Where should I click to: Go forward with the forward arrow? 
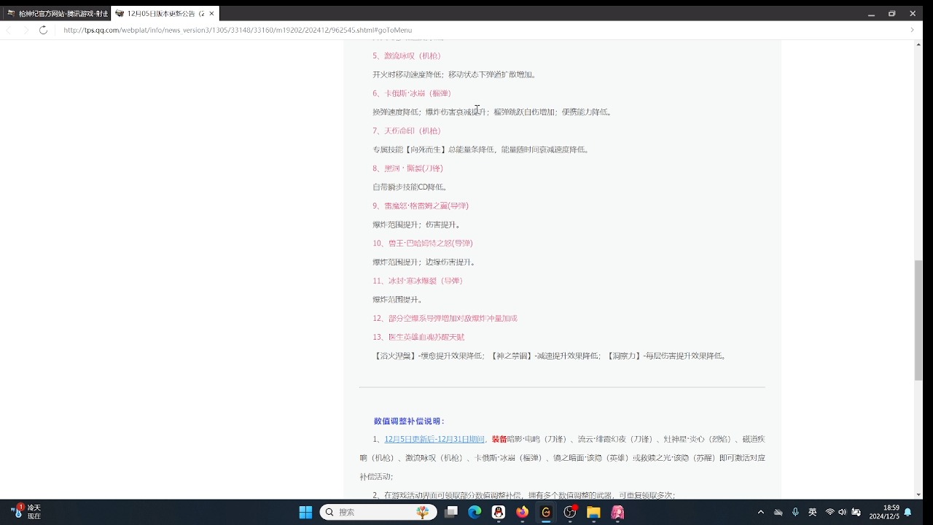point(26,30)
